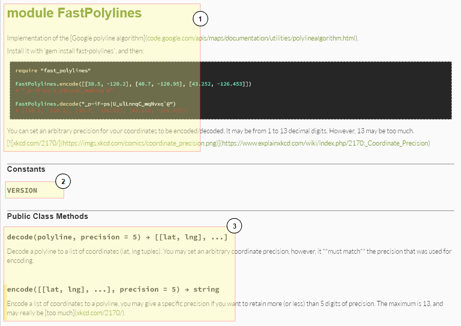Click annotation marker number 1

click(201, 19)
